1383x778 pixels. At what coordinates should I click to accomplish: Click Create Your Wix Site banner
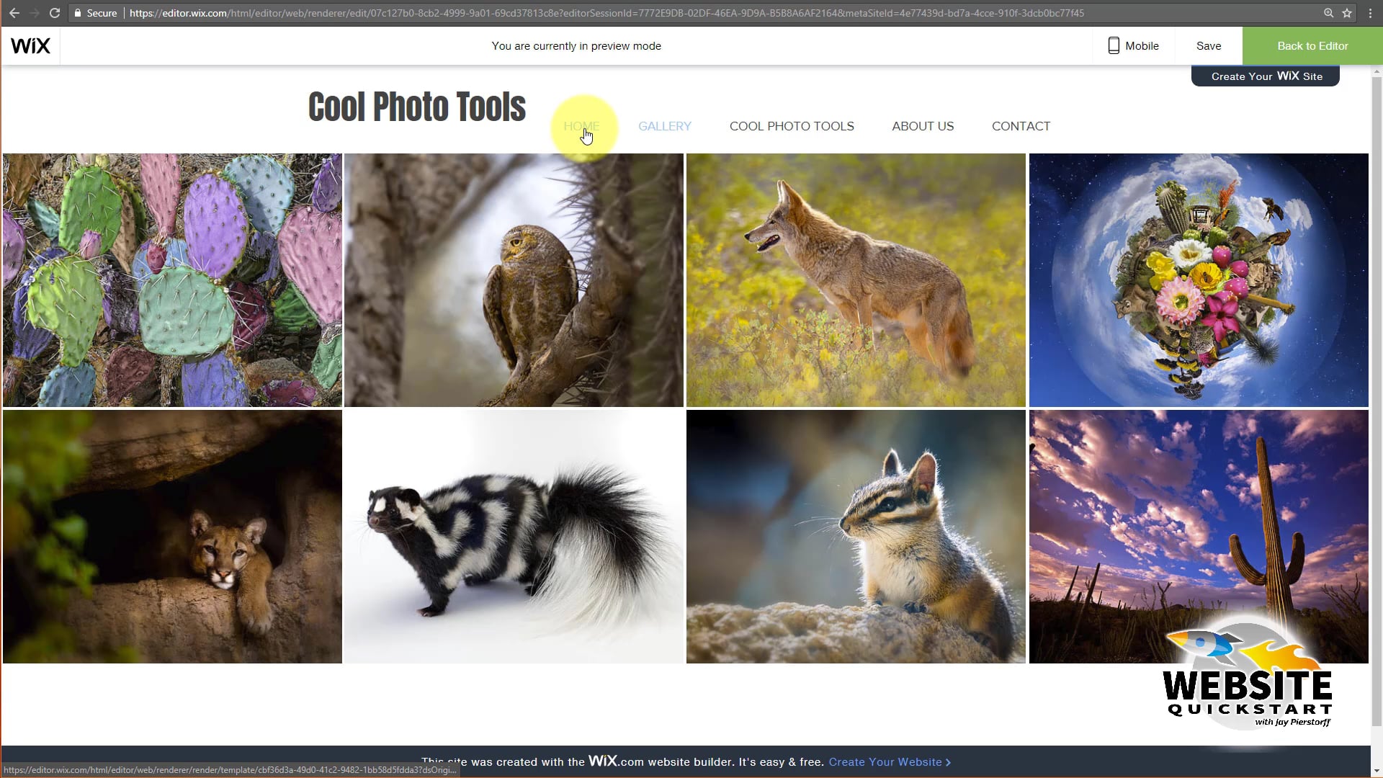point(1266,76)
